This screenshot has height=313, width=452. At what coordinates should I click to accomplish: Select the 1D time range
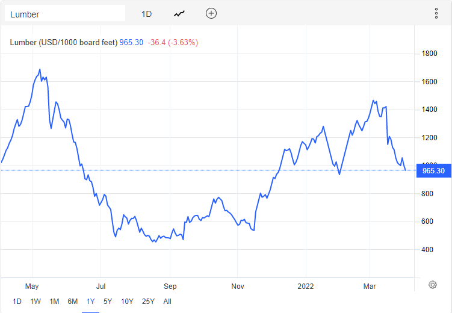[17, 302]
